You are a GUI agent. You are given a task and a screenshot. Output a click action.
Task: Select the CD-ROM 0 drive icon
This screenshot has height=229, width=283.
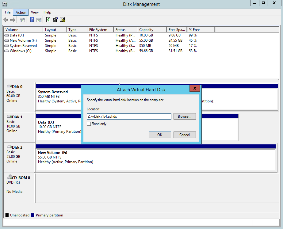(9, 178)
